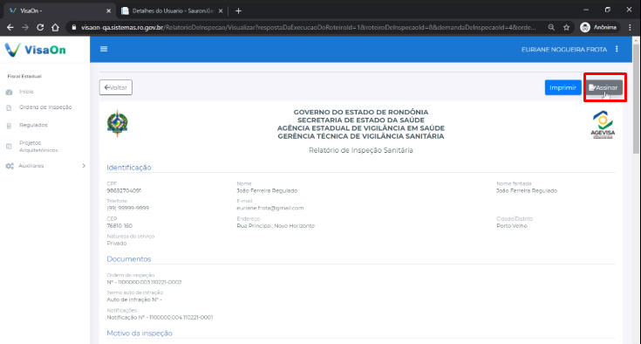Click the browser home icon
This screenshot has height=344, width=641.
coord(55,27)
